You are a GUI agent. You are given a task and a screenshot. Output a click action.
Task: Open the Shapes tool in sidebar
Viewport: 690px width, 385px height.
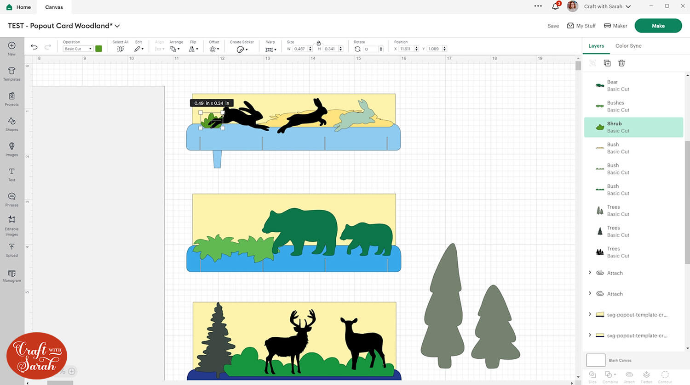coord(12,124)
